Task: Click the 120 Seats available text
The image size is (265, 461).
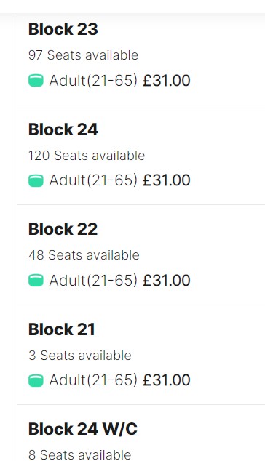Action: point(87,155)
